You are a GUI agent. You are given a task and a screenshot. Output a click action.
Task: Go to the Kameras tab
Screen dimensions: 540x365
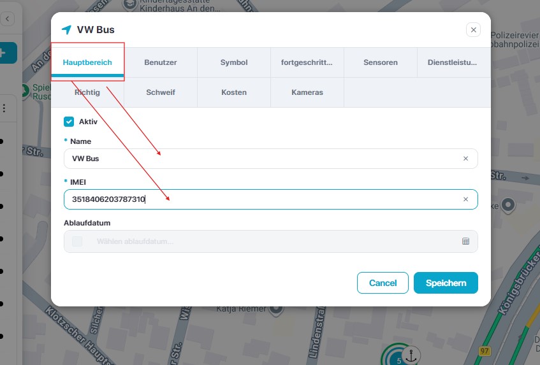click(307, 92)
